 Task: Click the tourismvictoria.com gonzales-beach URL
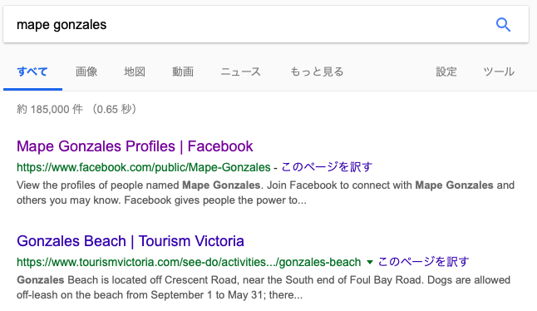[x=189, y=262]
